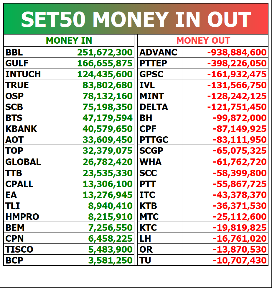Click the BBL ticker cell
The height and width of the screenshot is (288, 272).
click(26, 52)
